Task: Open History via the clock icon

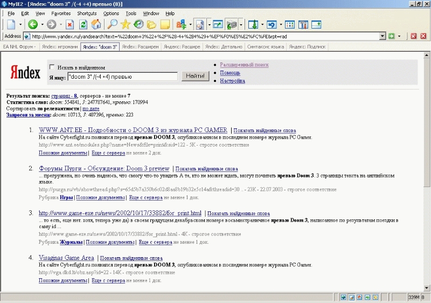Action: click(139, 24)
